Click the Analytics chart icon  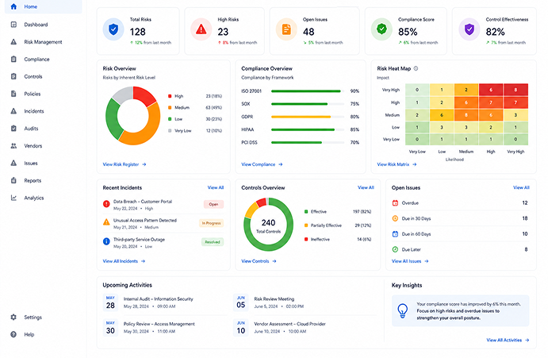[13, 198]
